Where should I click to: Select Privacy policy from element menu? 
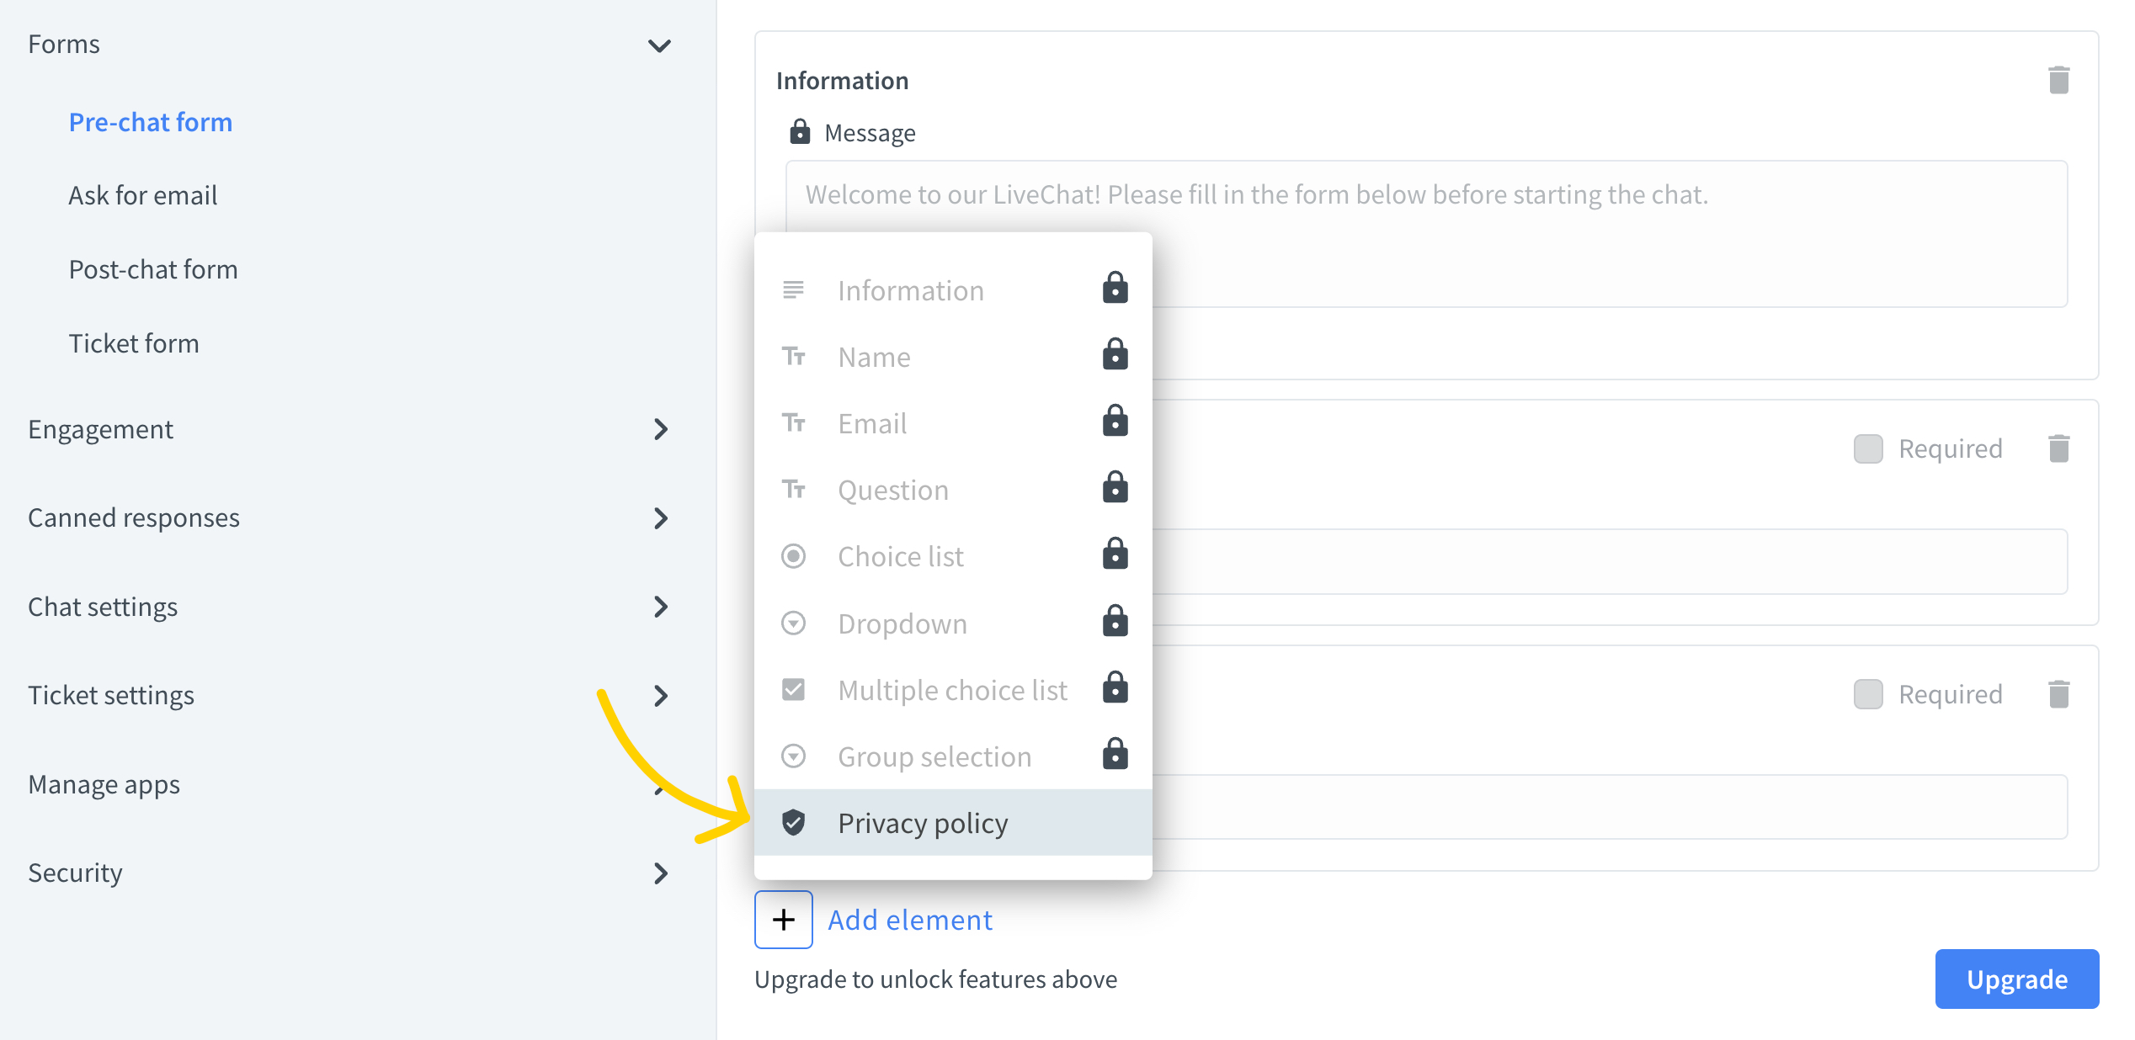[953, 822]
